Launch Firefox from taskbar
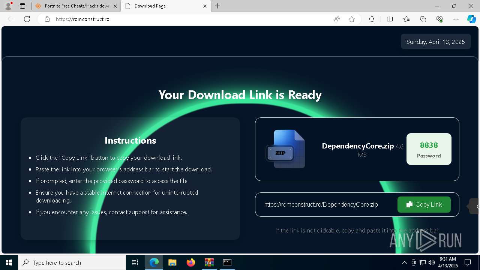 191,262
